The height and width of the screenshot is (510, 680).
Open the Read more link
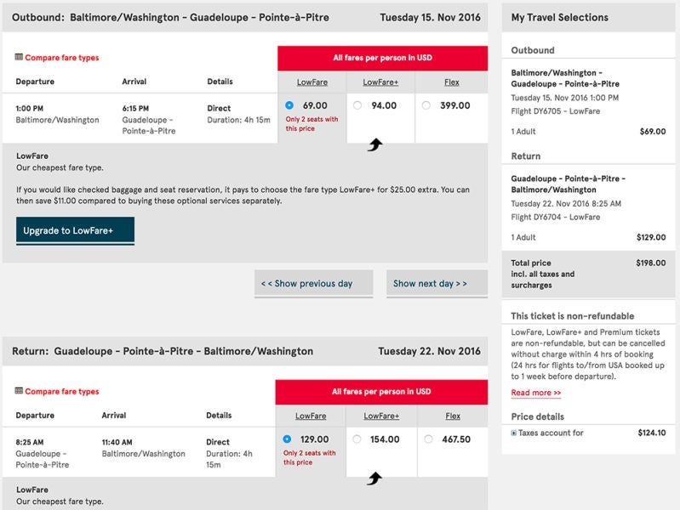[535, 393]
